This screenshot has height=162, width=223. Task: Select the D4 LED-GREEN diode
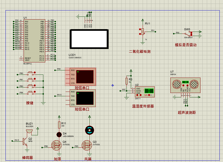click(59, 134)
